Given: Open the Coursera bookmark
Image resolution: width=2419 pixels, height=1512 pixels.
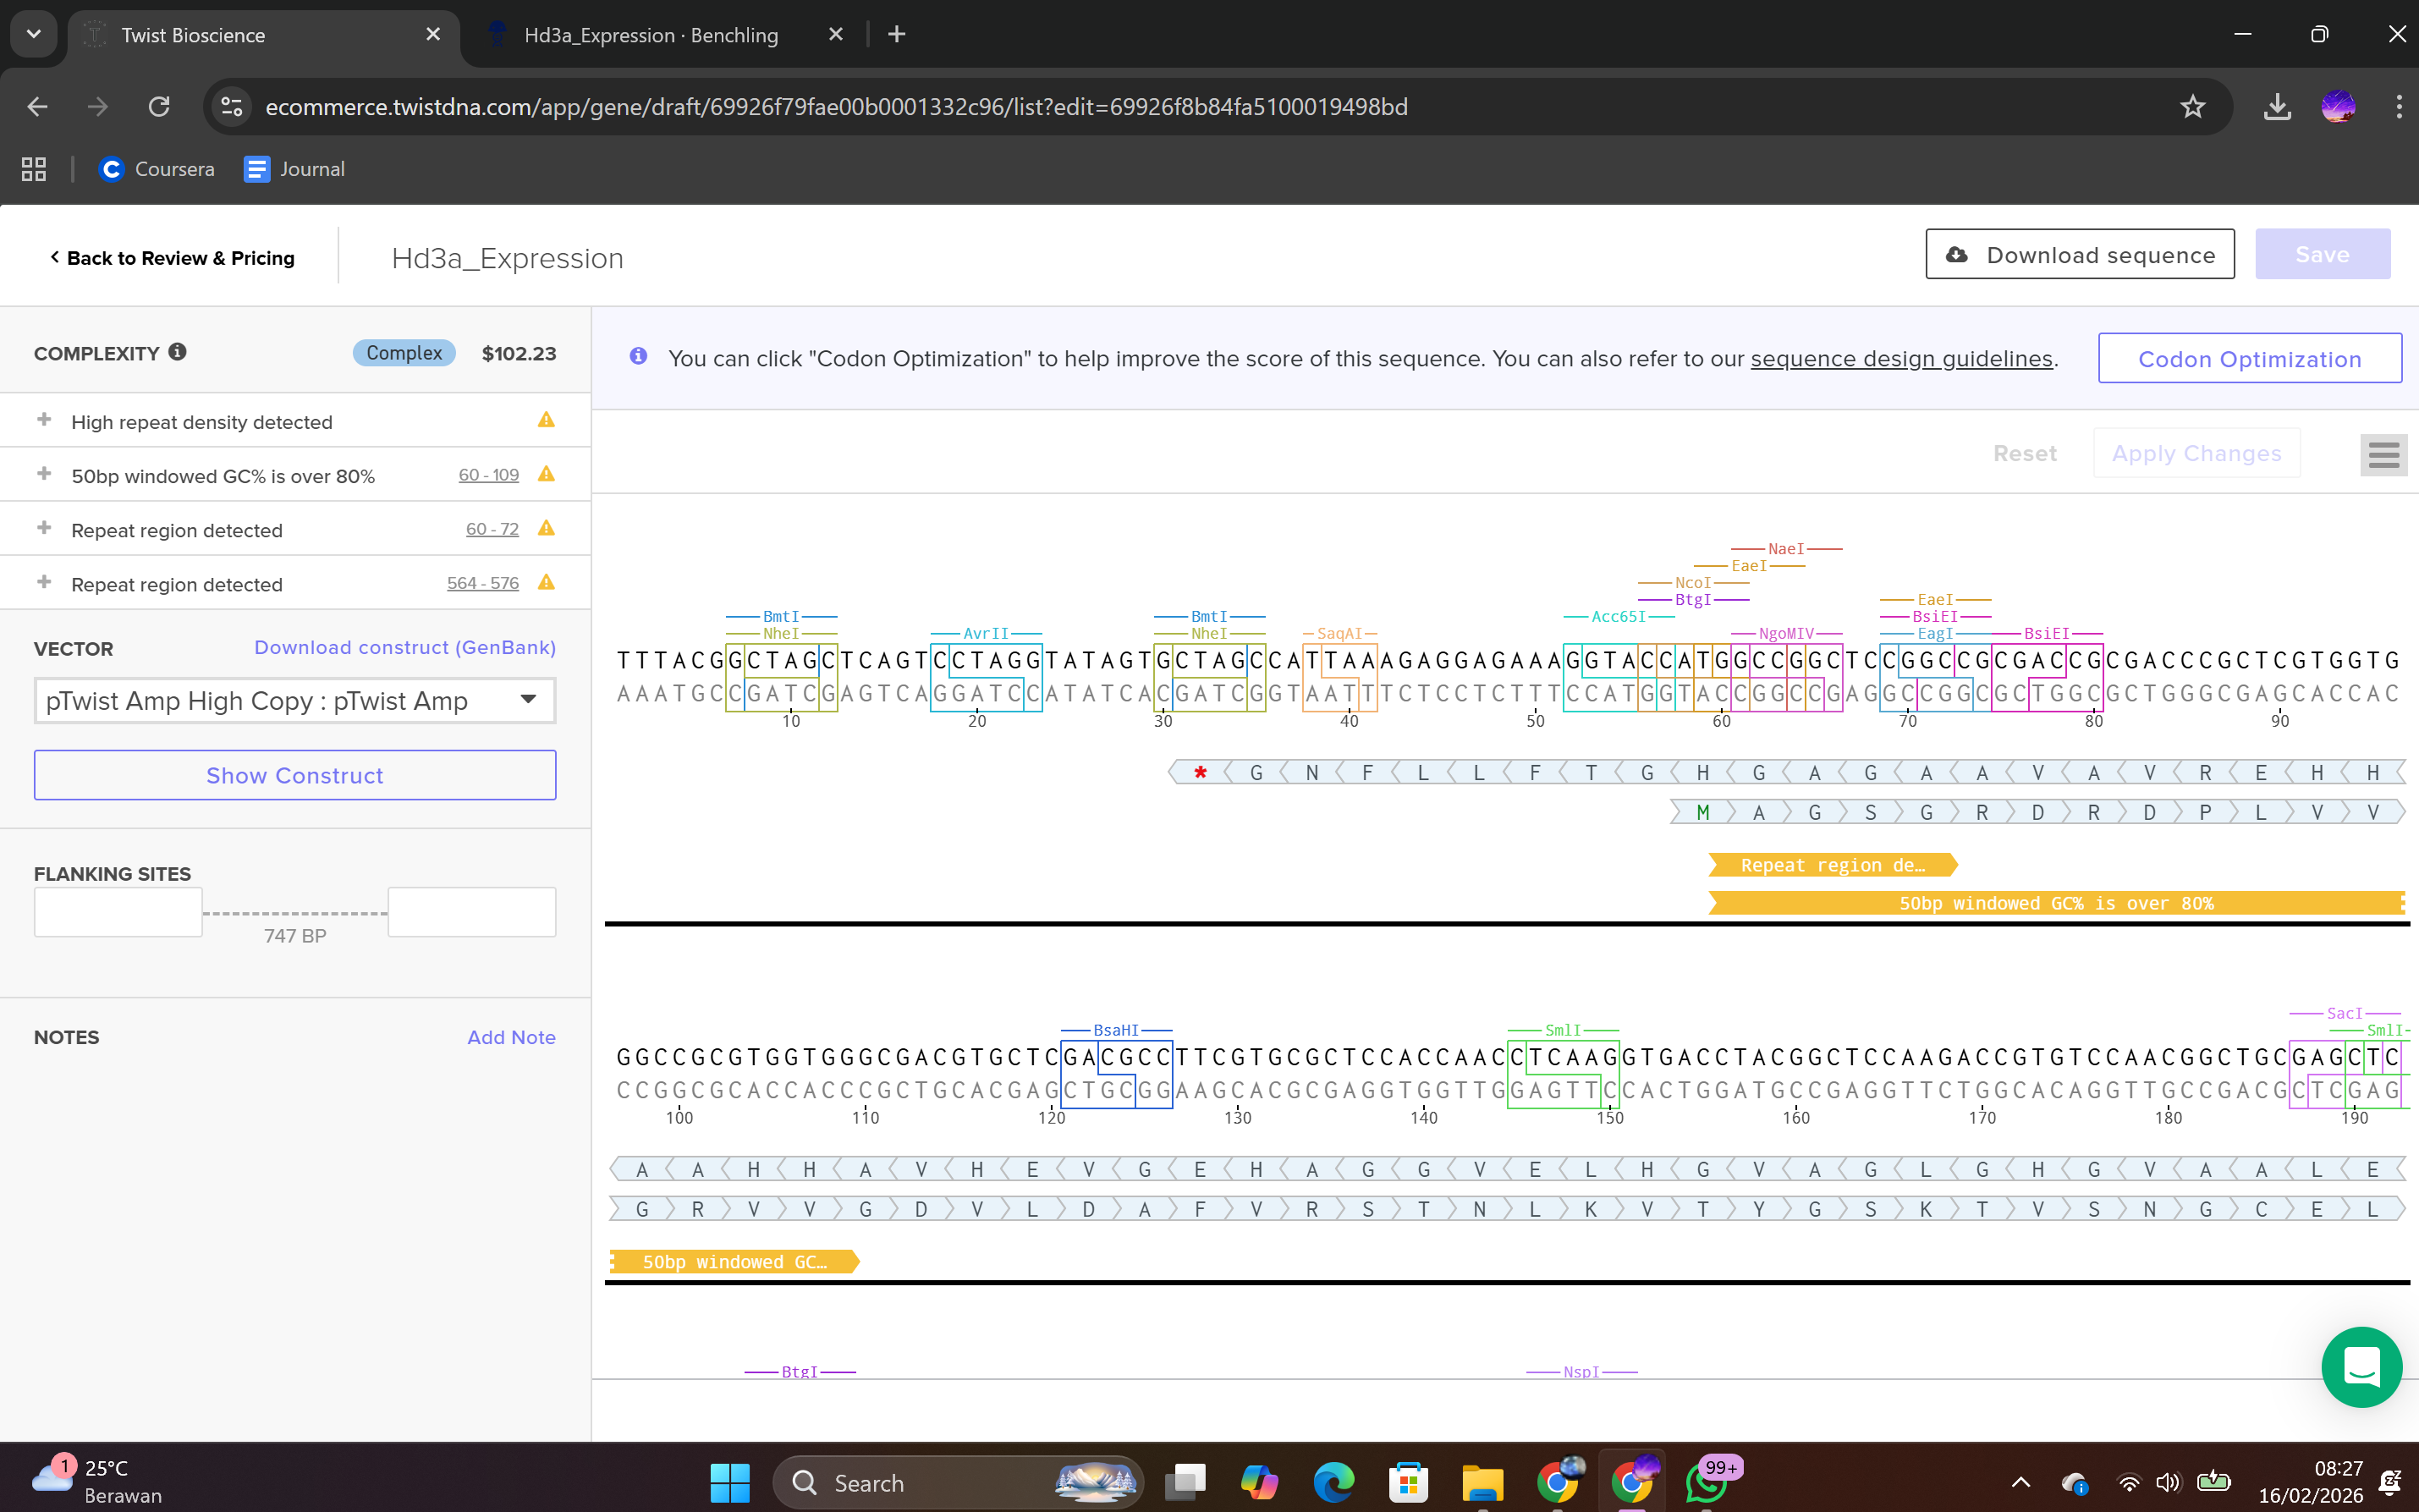Looking at the screenshot, I should coord(157,169).
